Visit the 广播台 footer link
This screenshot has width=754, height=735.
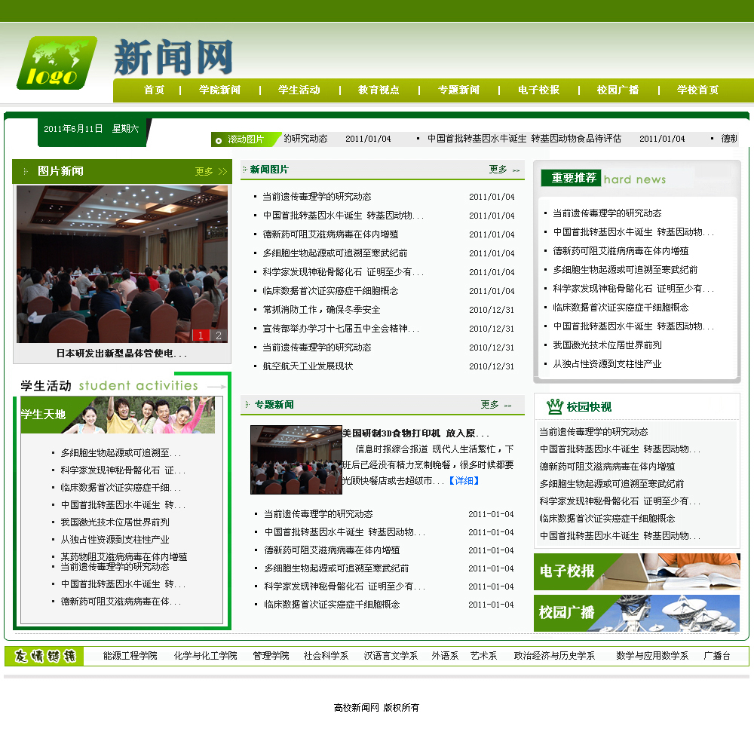coord(717,656)
